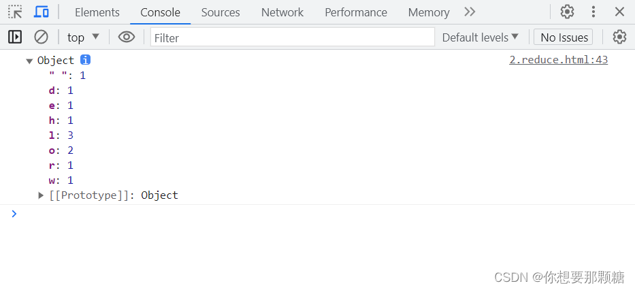Expand the [[Prototype]] entry
Screen dimensions: 635x290
click(x=41, y=195)
